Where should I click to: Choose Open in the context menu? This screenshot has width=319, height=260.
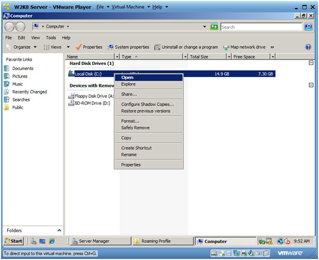tap(149, 78)
